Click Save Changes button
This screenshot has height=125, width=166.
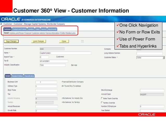pos(11,41)
